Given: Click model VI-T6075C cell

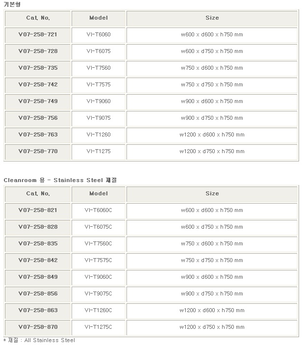Looking at the screenshot, I should coord(99,227).
